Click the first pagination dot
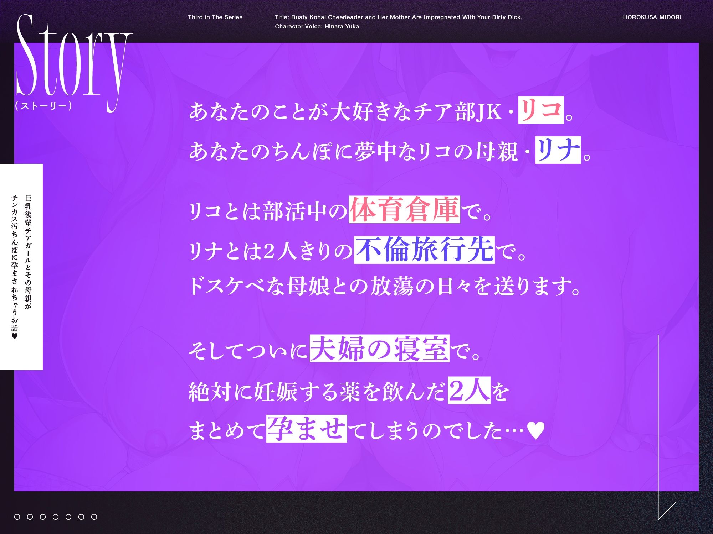 point(17,517)
